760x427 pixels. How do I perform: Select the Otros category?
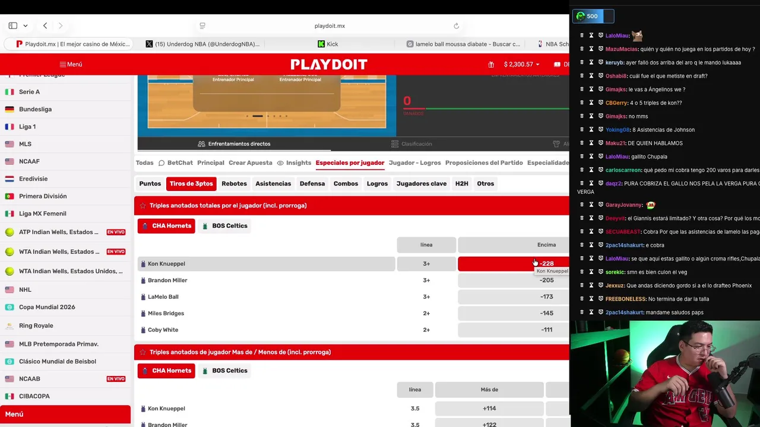click(x=485, y=184)
